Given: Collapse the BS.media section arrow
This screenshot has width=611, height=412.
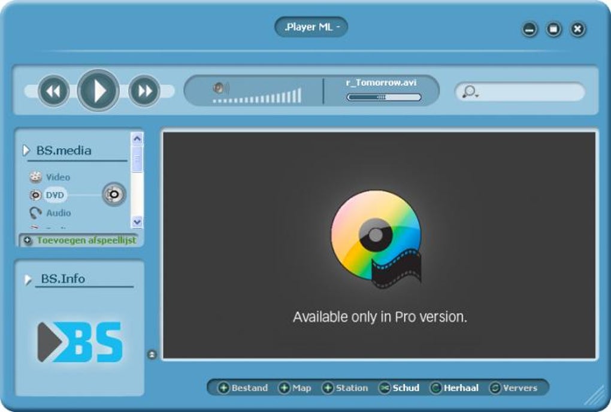Looking at the screenshot, I should (26, 150).
